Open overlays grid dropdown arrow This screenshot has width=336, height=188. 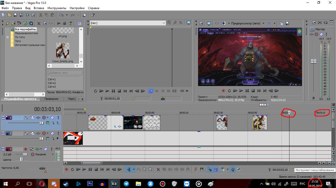pyautogui.click(x=274, y=23)
